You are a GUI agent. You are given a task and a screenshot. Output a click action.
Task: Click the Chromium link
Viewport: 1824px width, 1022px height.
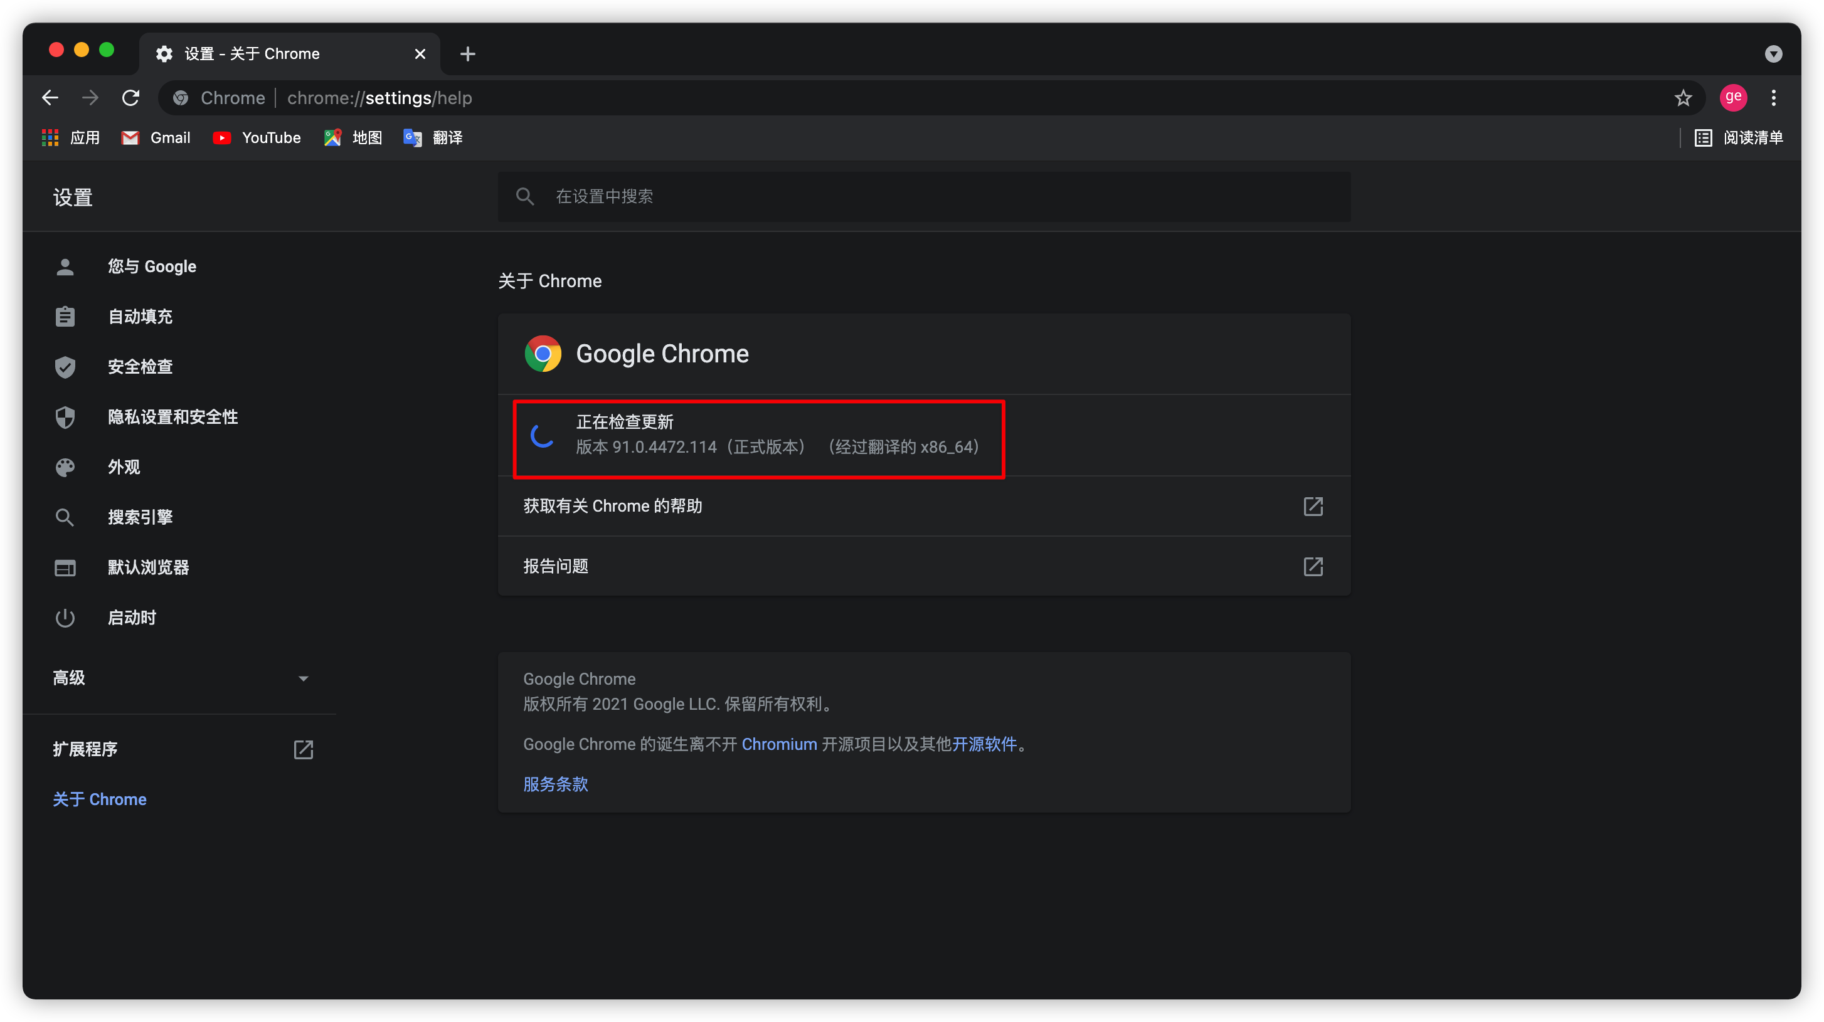tap(779, 744)
